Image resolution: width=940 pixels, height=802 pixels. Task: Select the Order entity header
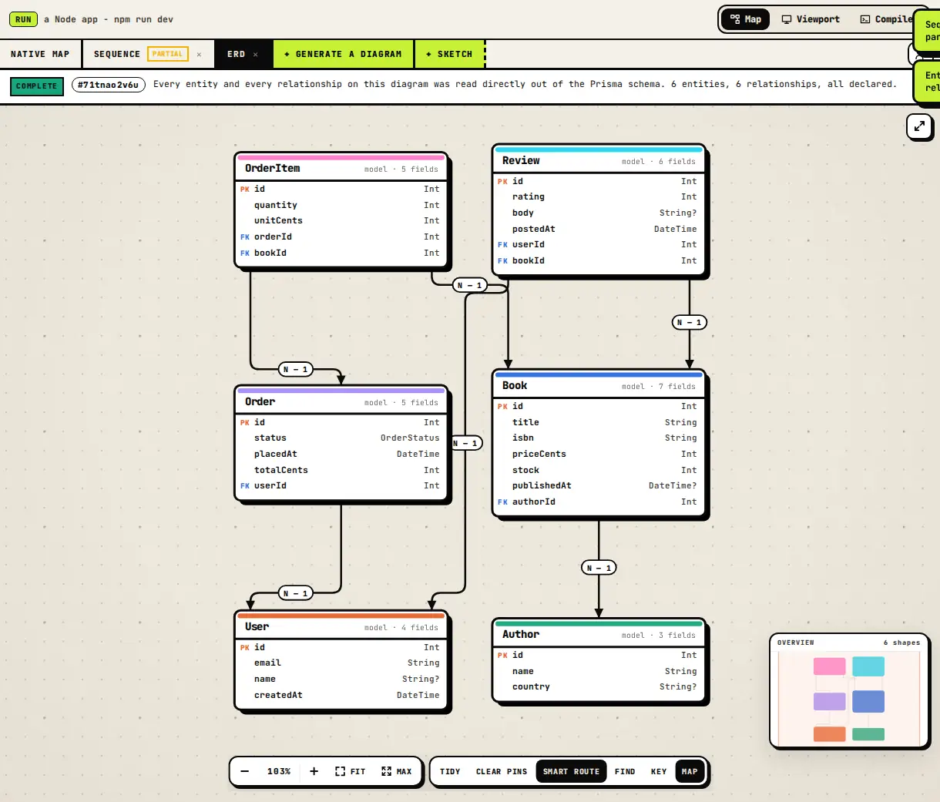coord(341,402)
